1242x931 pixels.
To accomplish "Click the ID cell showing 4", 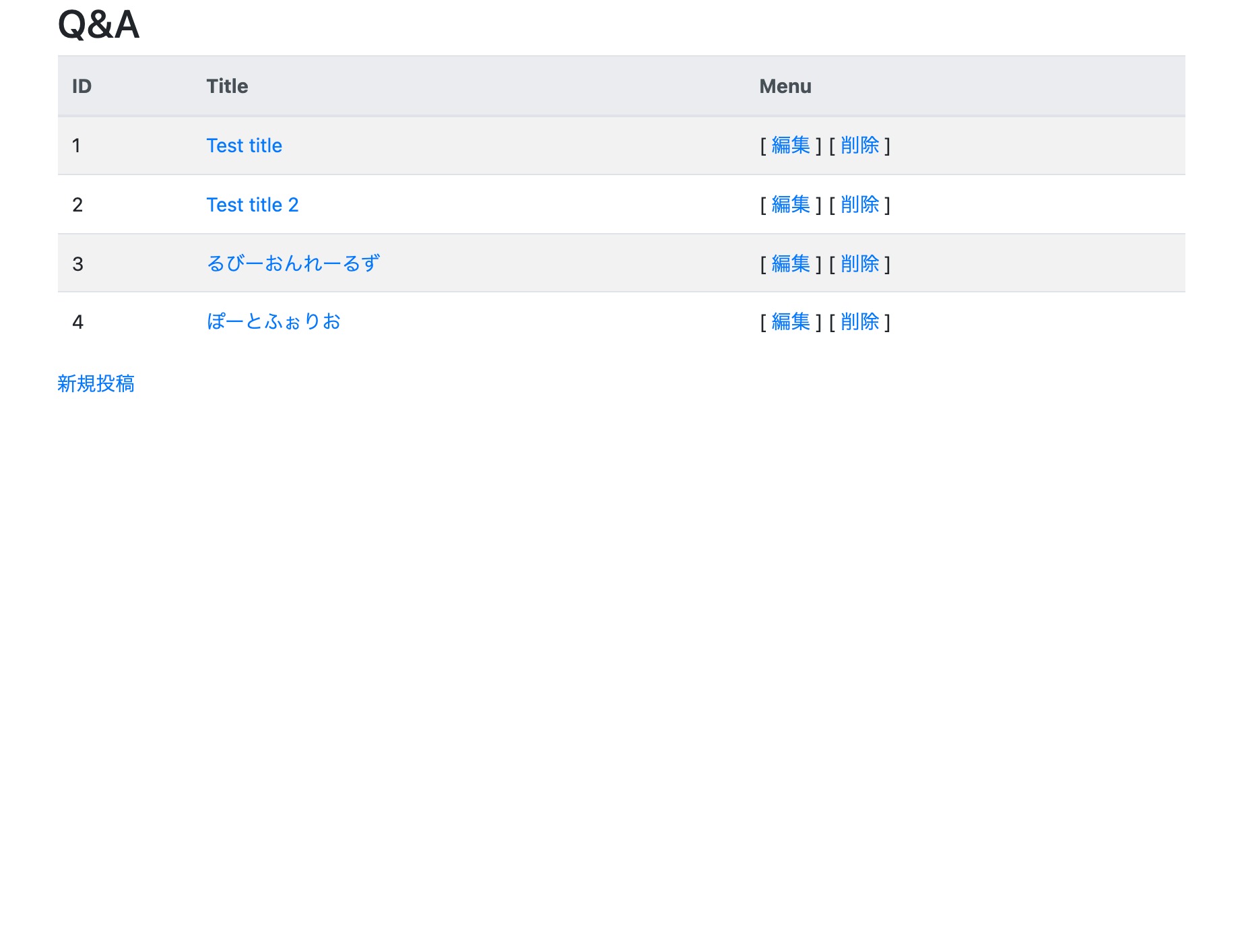I will (x=77, y=322).
